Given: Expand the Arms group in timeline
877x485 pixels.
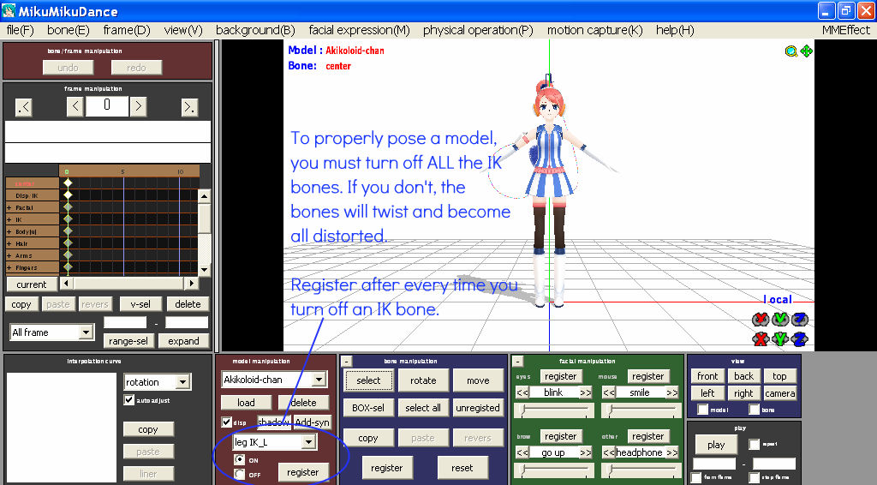Looking at the screenshot, I should pos(9,255).
